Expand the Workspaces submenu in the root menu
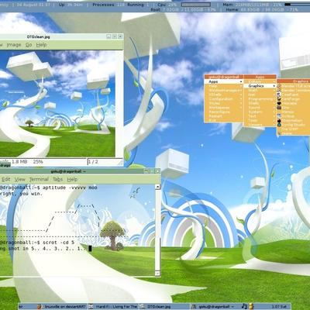This screenshot has height=310, width=310. pyautogui.click(x=224, y=108)
